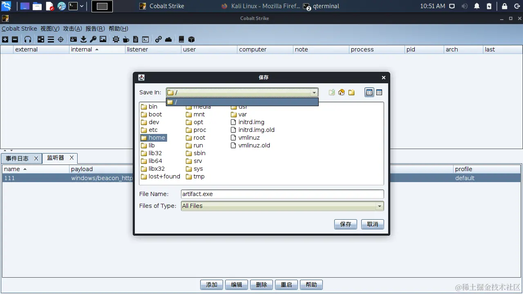Open Listeners via the headphones icon
This screenshot has width=523, height=294.
(28, 40)
